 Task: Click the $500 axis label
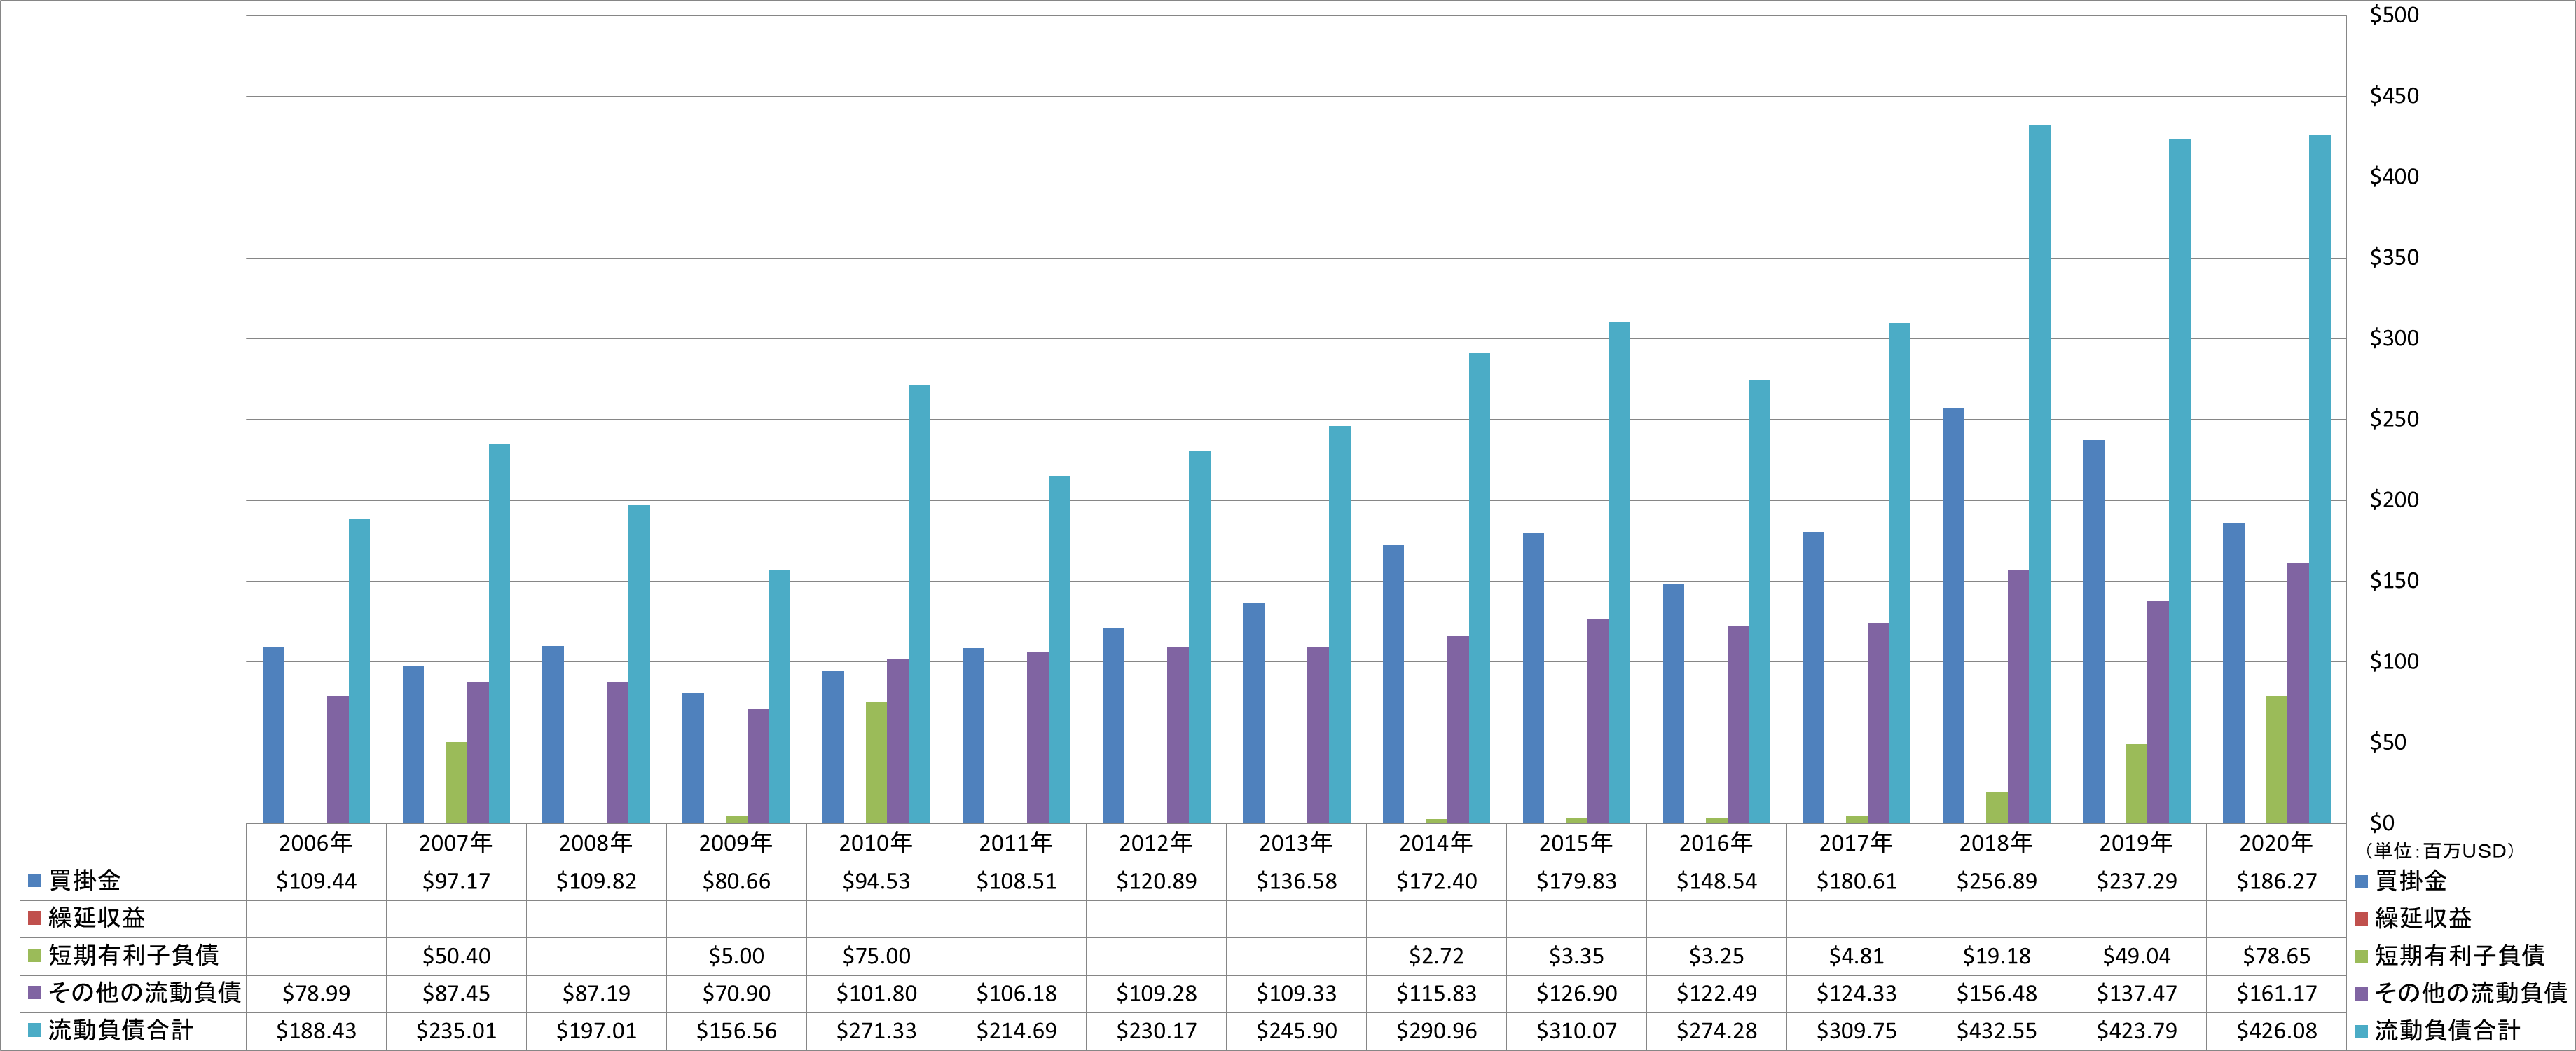point(2394,15)
